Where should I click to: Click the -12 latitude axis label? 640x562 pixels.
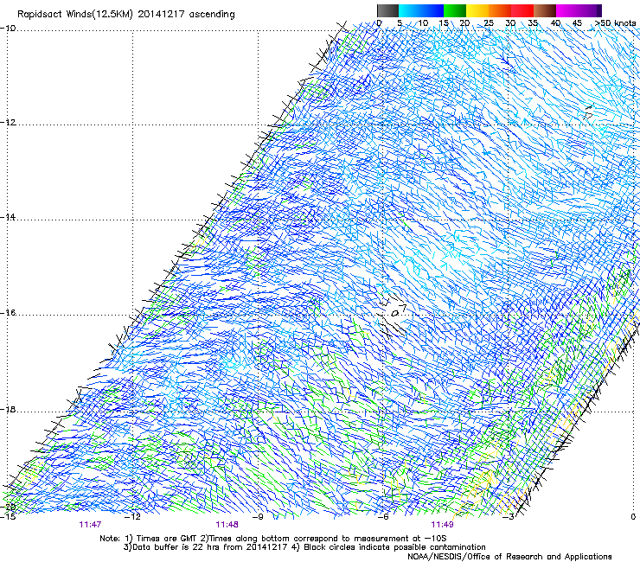(8, 123)
